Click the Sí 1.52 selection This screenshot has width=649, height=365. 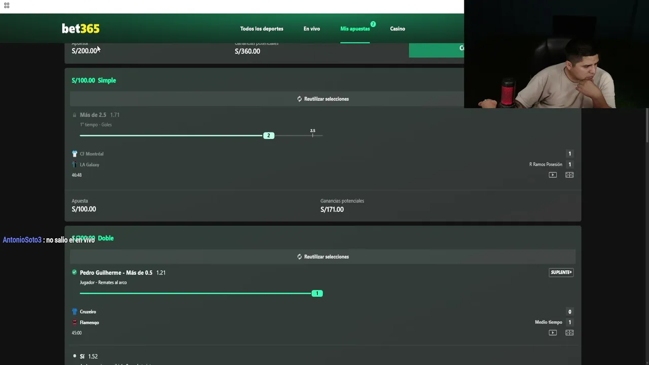89,356
